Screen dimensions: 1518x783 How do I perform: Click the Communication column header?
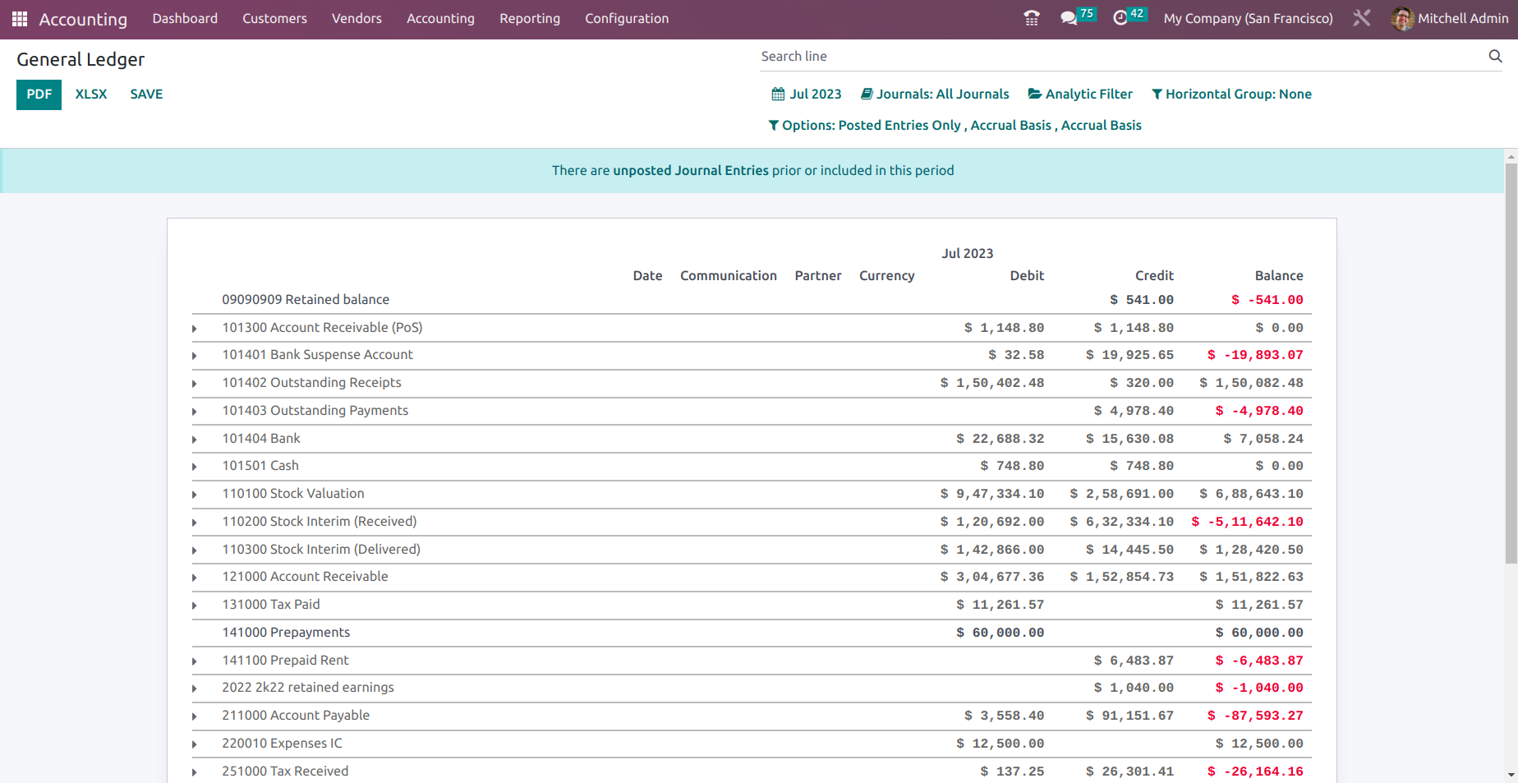(728, 276)
